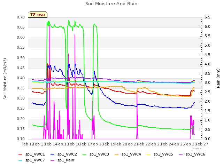Click the Feb 27 x-axis tick label
The height and width of the screenshot is (167, 223).
pyautogui.click(x=202, y=144)
